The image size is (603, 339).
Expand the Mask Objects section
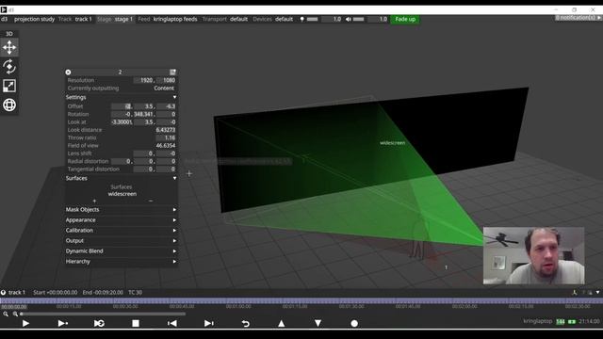(174, 210)
